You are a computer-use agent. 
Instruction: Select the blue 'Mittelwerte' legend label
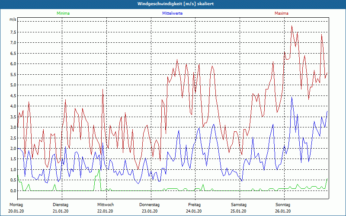(172, 13)
